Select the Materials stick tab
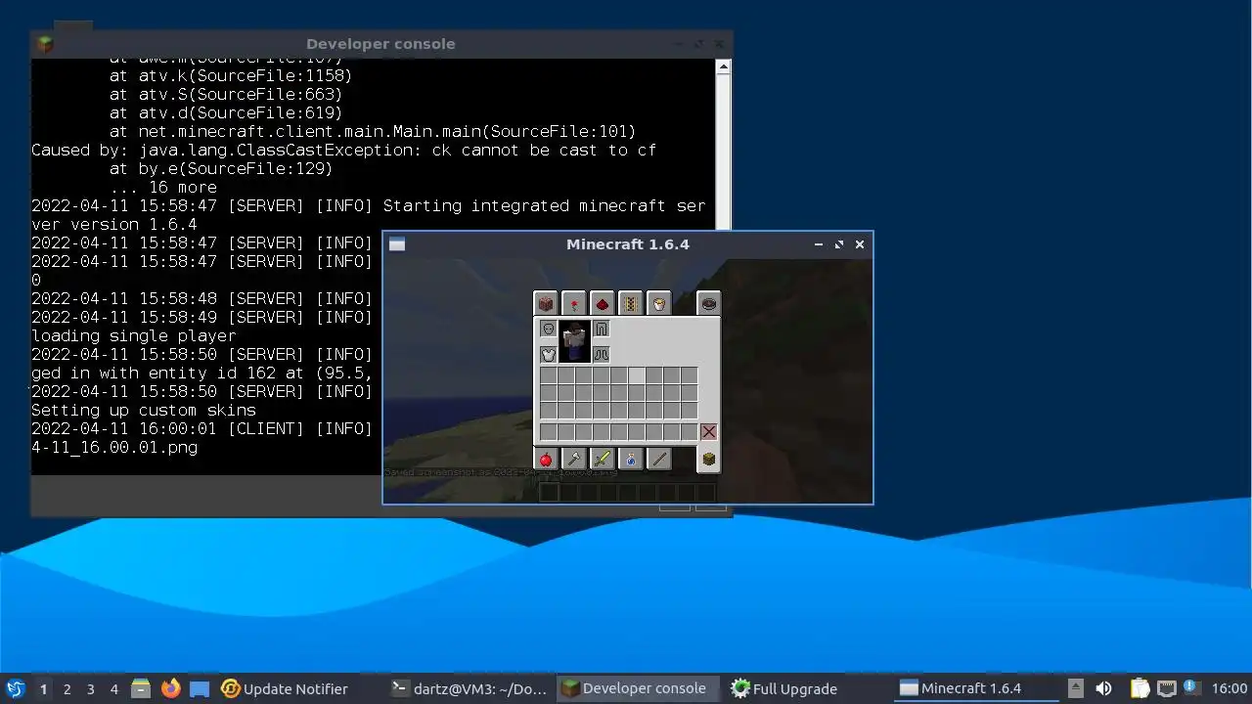Screen dimensions: 1252x704 click(659, 459)
